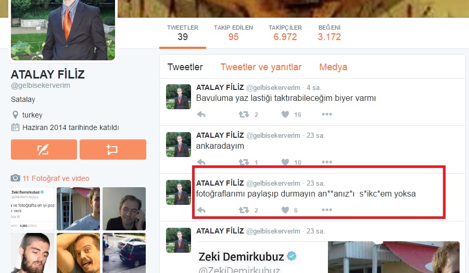Screen dimensions: 469x273
Task: Click the orange add-to-list button
Action: [x=113, y=149]
